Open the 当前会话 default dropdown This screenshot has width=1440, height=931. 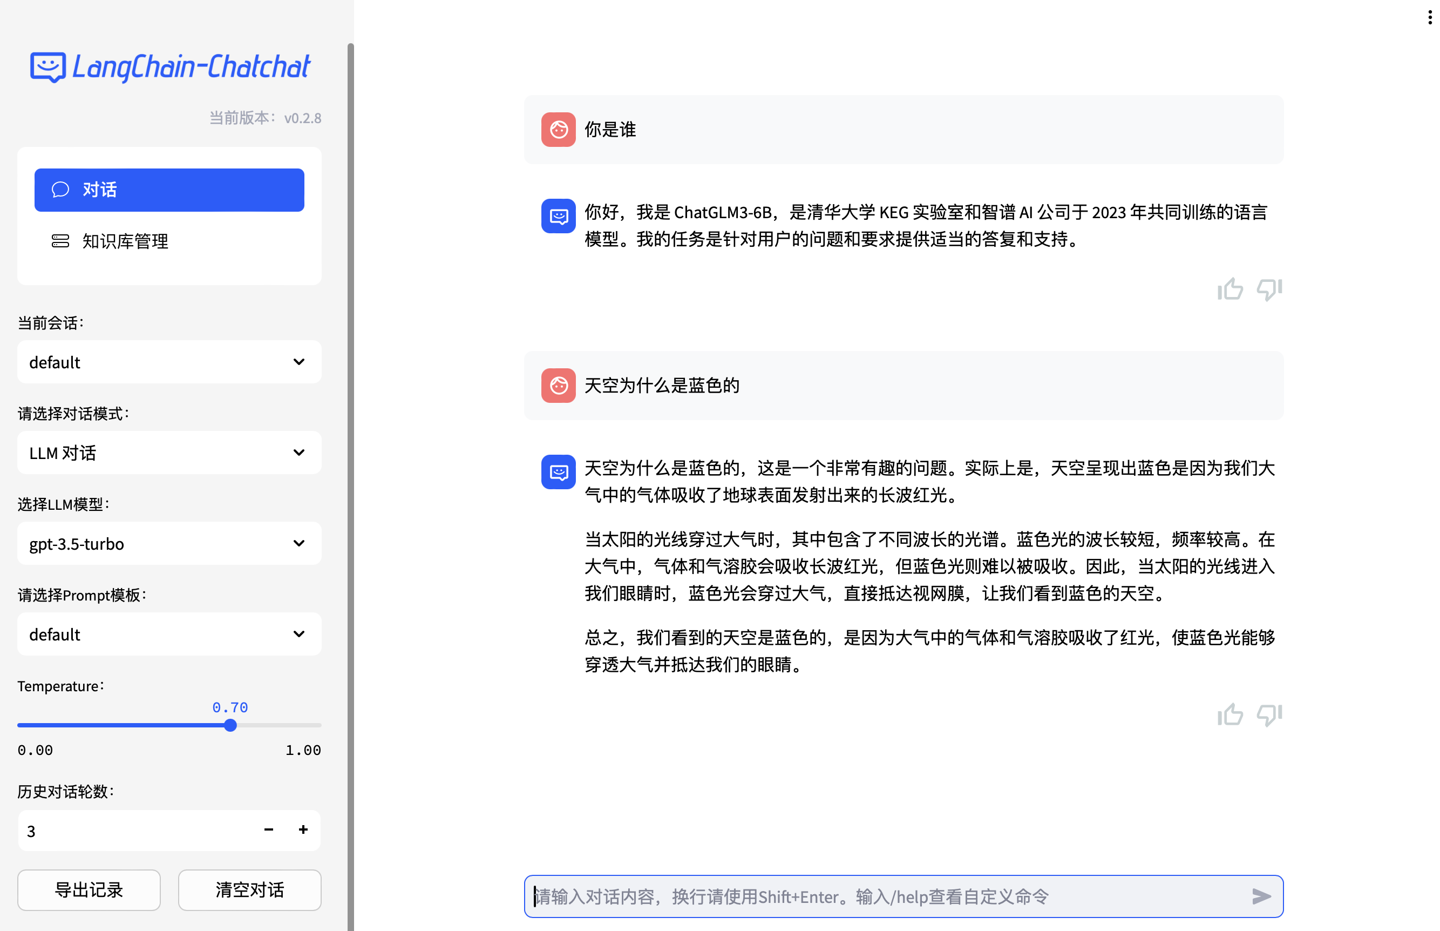(169, 361)
